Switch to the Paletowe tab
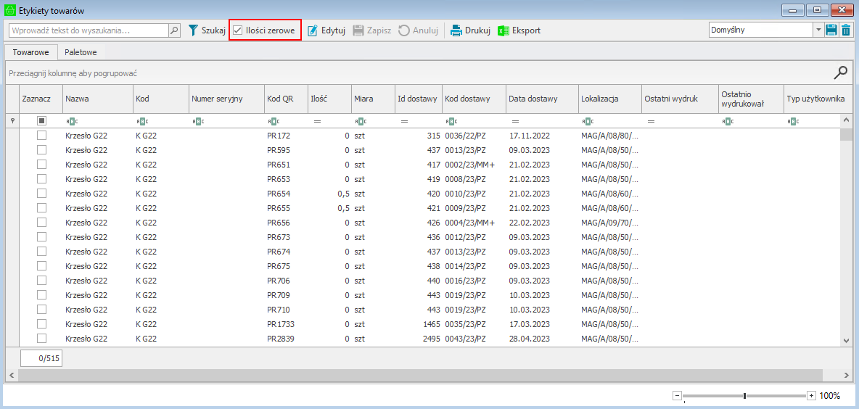Screen dimensions: 859x409 click(81, 52)
